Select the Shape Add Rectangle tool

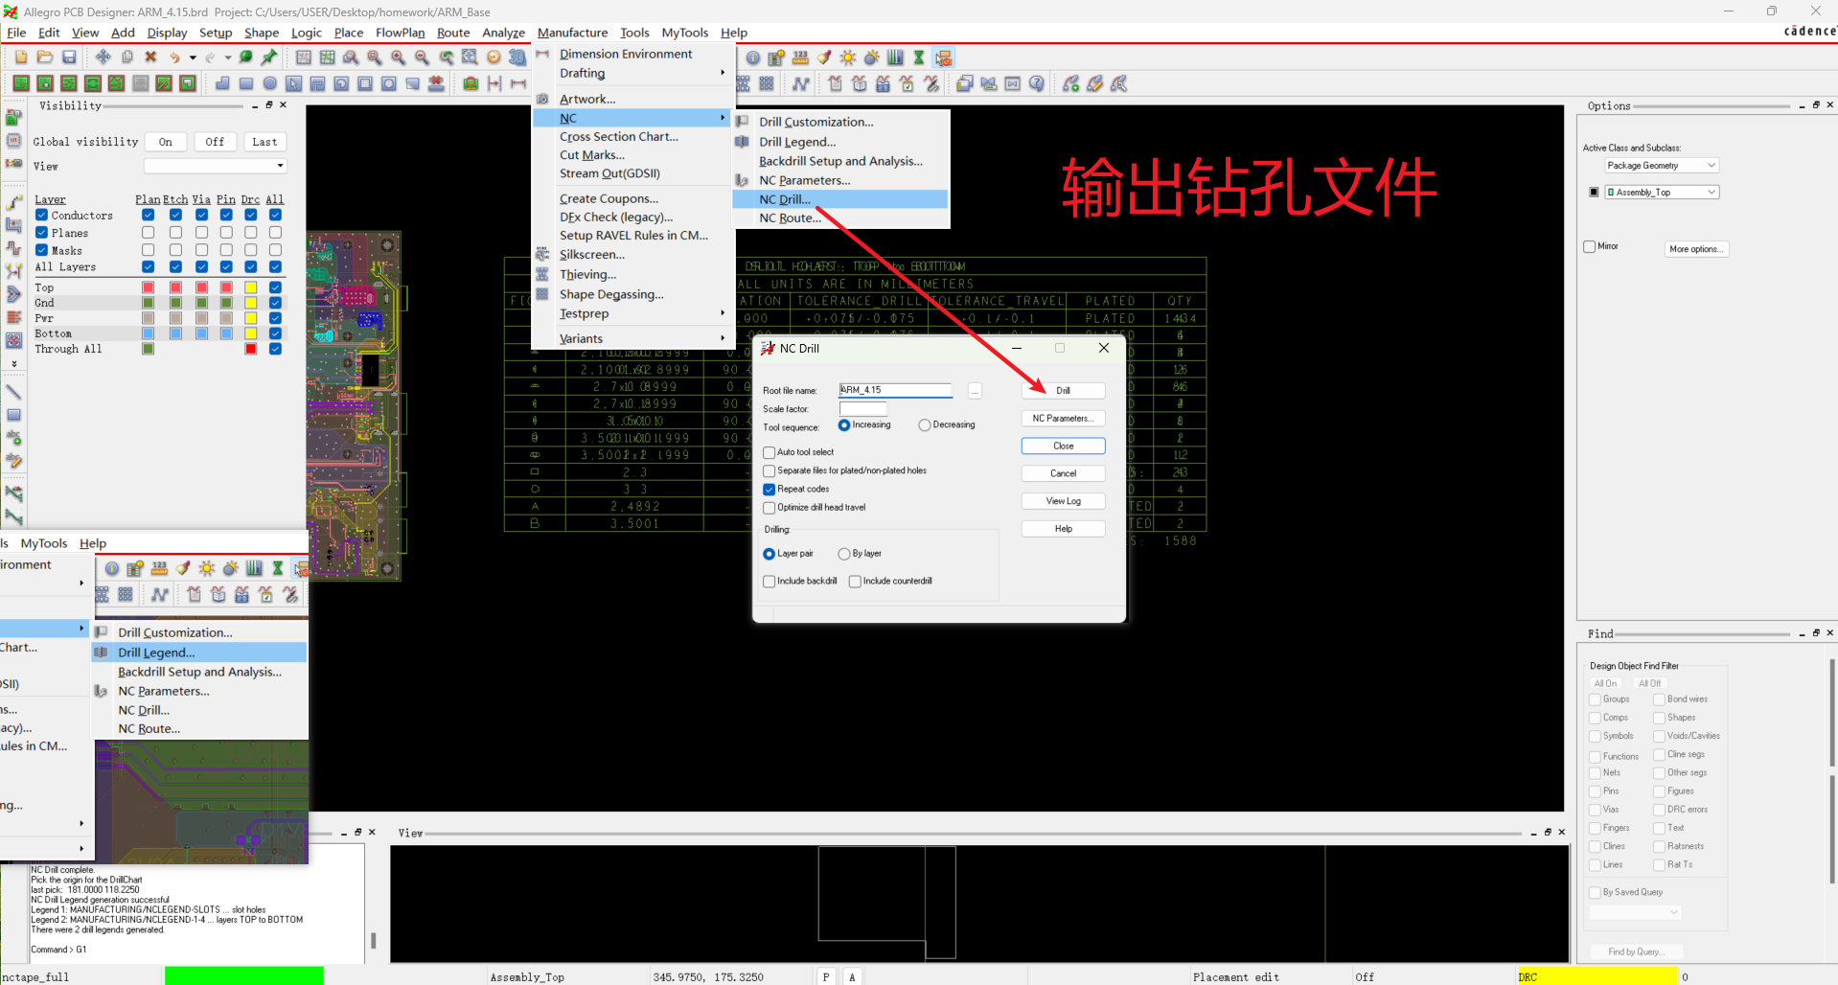tap(246, 83)
